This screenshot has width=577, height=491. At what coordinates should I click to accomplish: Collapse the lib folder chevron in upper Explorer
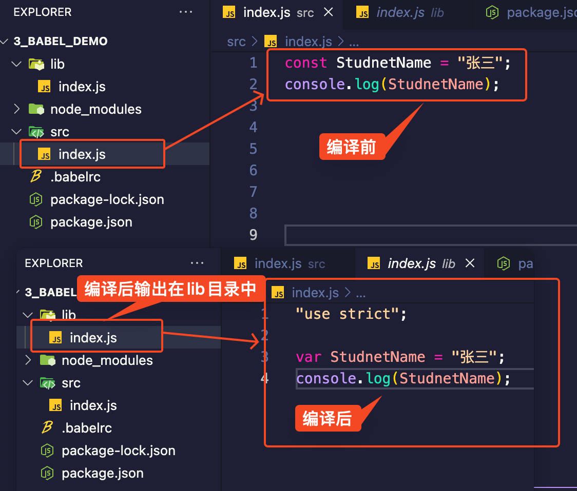click(x=16, y=64)
